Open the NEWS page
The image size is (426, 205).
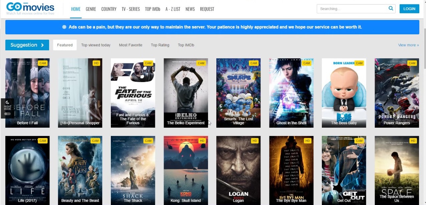[190, 9]
